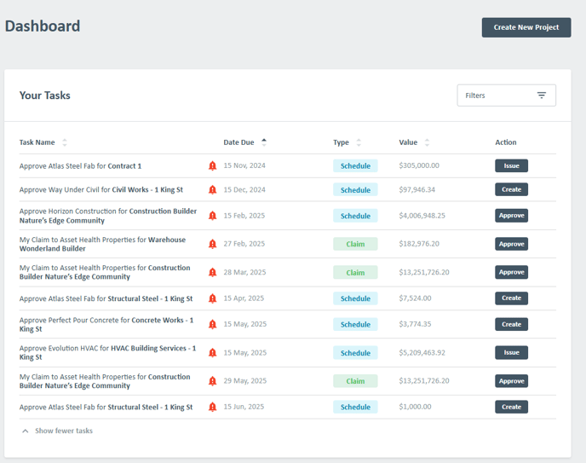The height and width of the screenshot is (463, 586).
Task: Open Approve Horizon Construction task
Action: pyautogui.click(x=108, y=216)
